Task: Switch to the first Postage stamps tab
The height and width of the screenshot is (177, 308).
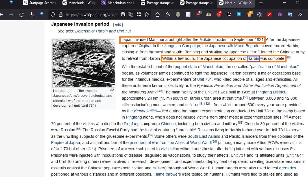Action: pos(157,3)
